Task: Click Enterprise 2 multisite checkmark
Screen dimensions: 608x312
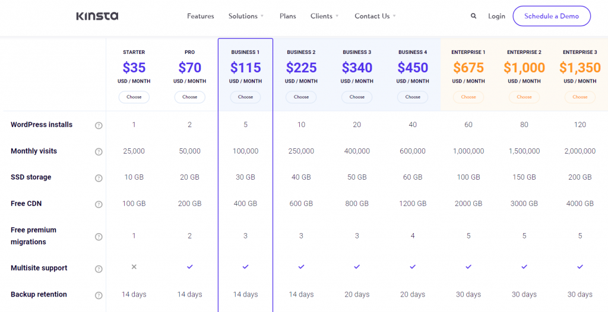Action: 524,267
